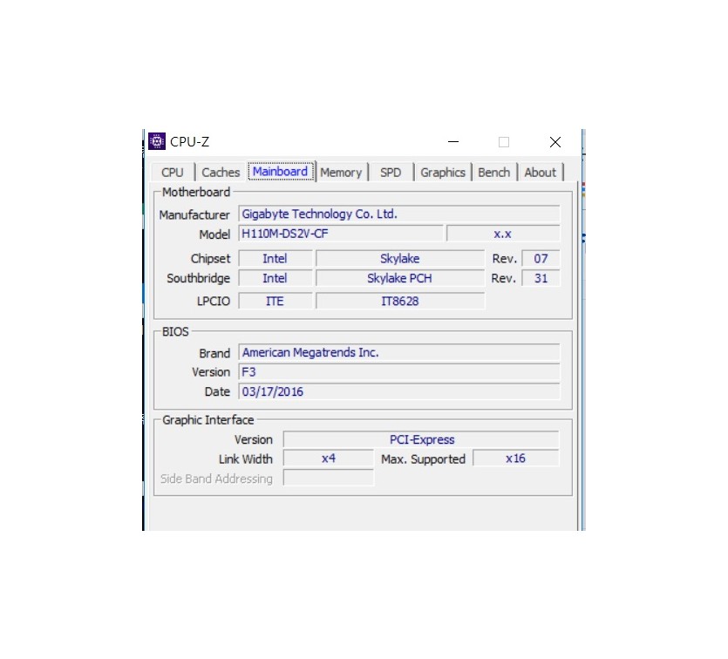
Task: Click the Southbridge label
Action: tap(198, 278)
